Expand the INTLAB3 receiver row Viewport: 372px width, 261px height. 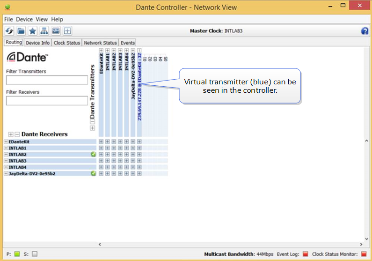pos(6,161)
